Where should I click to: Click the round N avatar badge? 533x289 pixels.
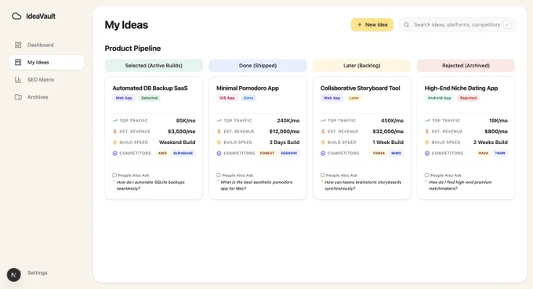[x=13, y=275]
